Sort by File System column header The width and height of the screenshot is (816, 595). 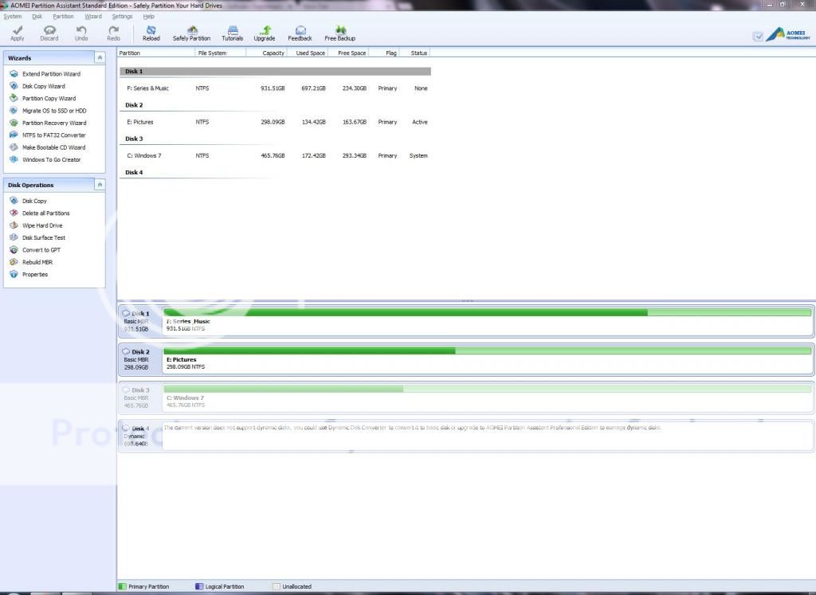tap(221, 53)
